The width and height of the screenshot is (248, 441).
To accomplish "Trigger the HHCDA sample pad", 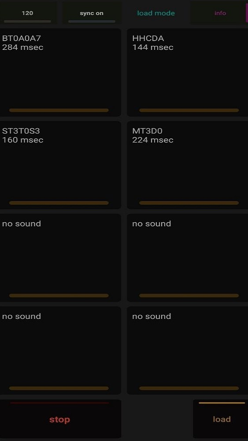I will 187,72.
